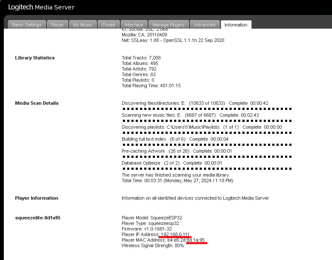
Task: Select the iTunes tab
Action: click(108, 25)
